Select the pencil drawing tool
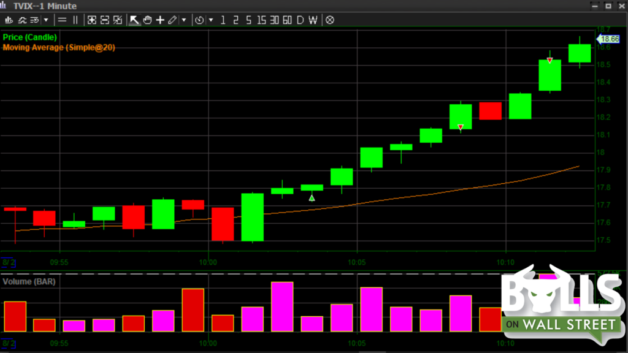 172,20
